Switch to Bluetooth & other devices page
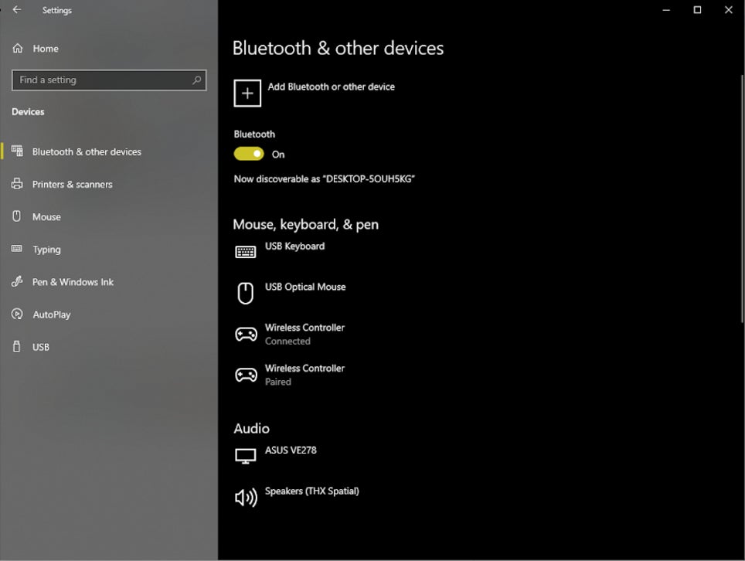Screen dimensions: 745x561 pos(86,151)
